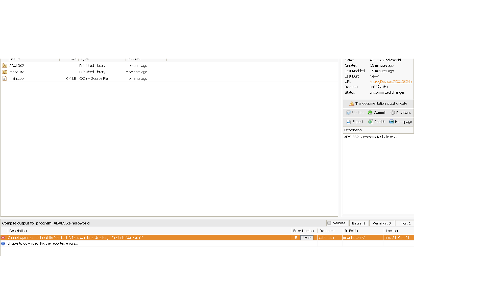Click the grayed-out Update button
Screen dimensions: 485x303
click(355, 113)
